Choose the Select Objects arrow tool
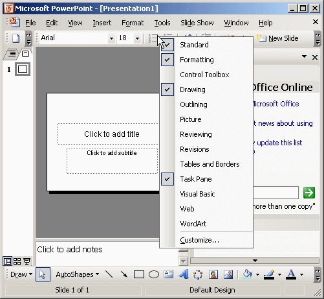Image resolution: width=324 pixels, height=299 pixels. click(43, 274)
